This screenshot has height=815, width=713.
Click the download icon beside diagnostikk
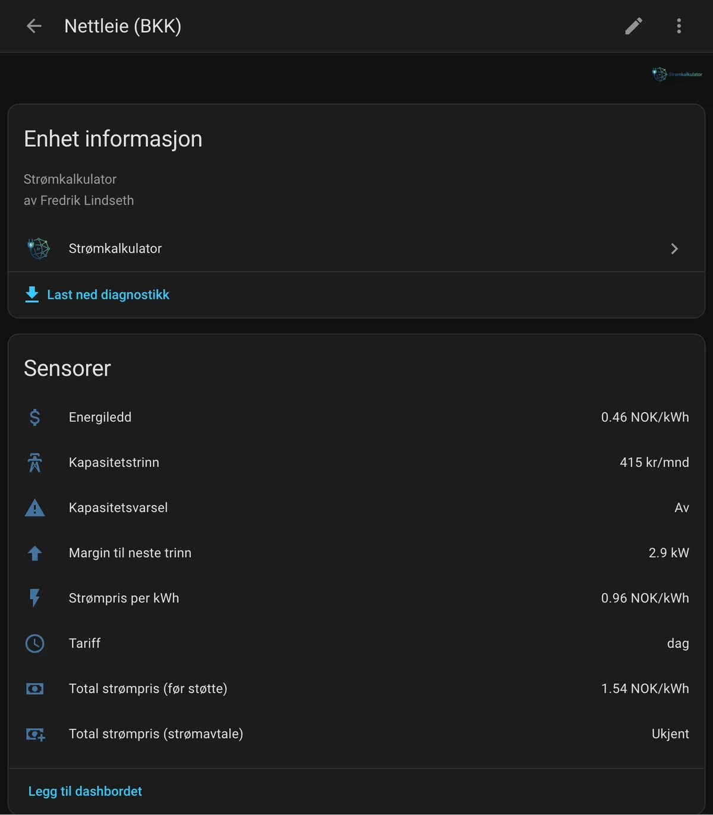coord(32,294)
